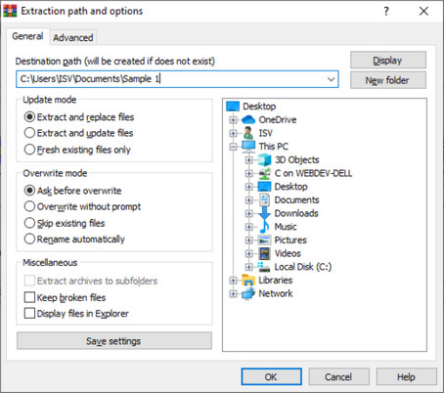Screen dimensions: 444x393
Task: Click the Libraries folder icon
Action: tap(248, 280)
